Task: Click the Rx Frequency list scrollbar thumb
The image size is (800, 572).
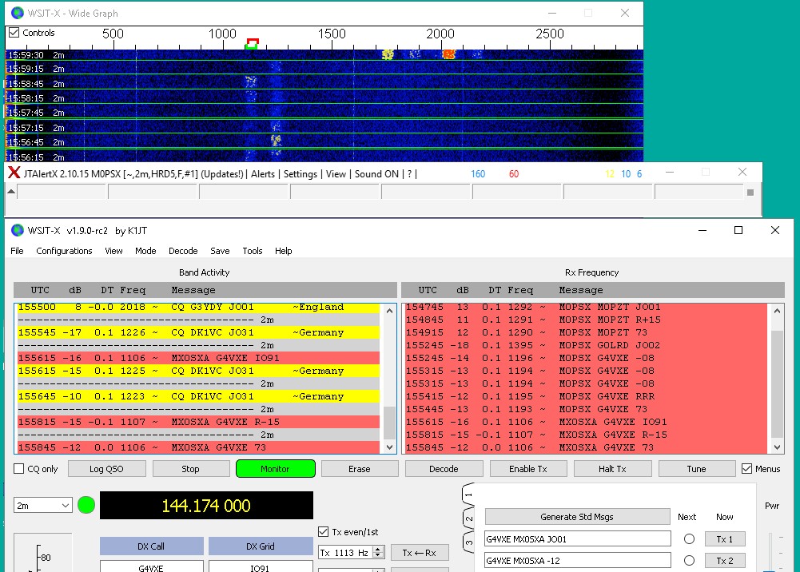Action: coord(777,384)
